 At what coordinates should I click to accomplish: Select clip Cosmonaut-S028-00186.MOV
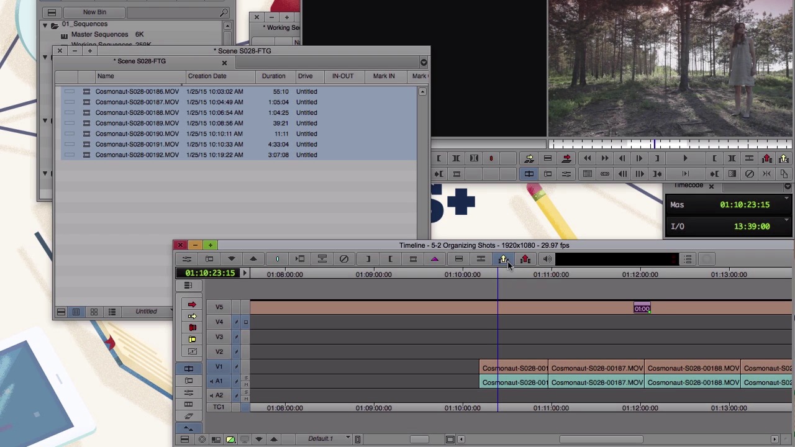[x=137, y=92]
